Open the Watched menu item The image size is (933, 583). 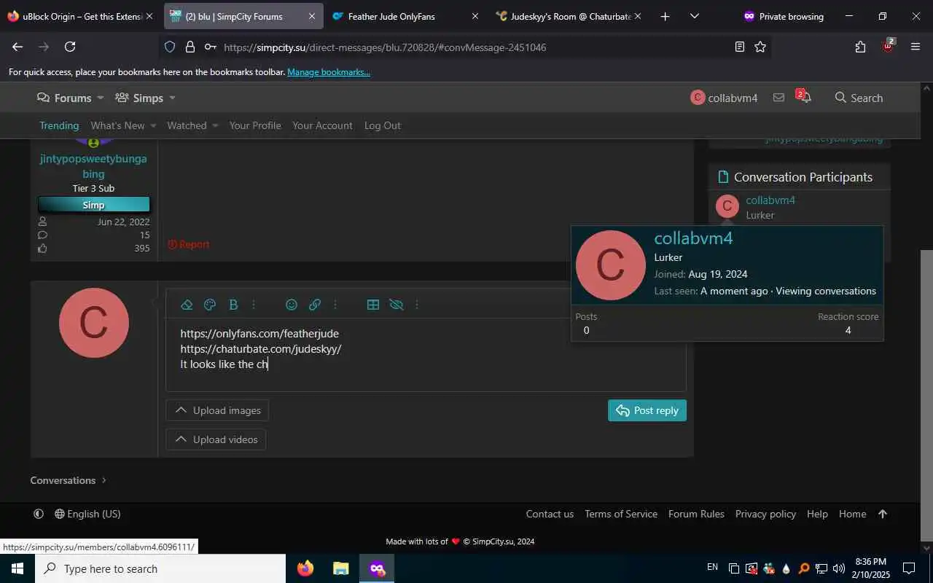[187, 125]
